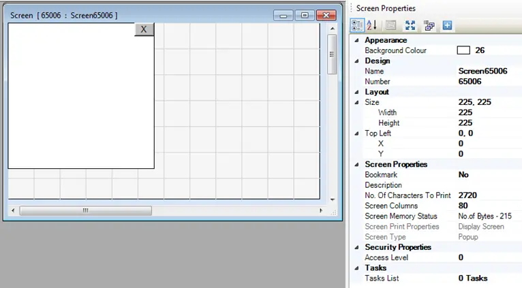Select the Size value 225, 225
The height and width of the screenshot is (288, 522).
coord(474,102)
